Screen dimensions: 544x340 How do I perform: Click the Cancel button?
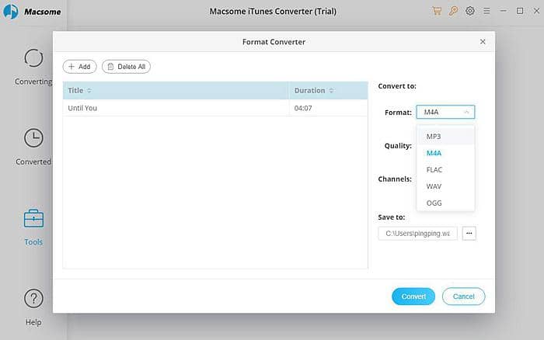coord(463,297)
